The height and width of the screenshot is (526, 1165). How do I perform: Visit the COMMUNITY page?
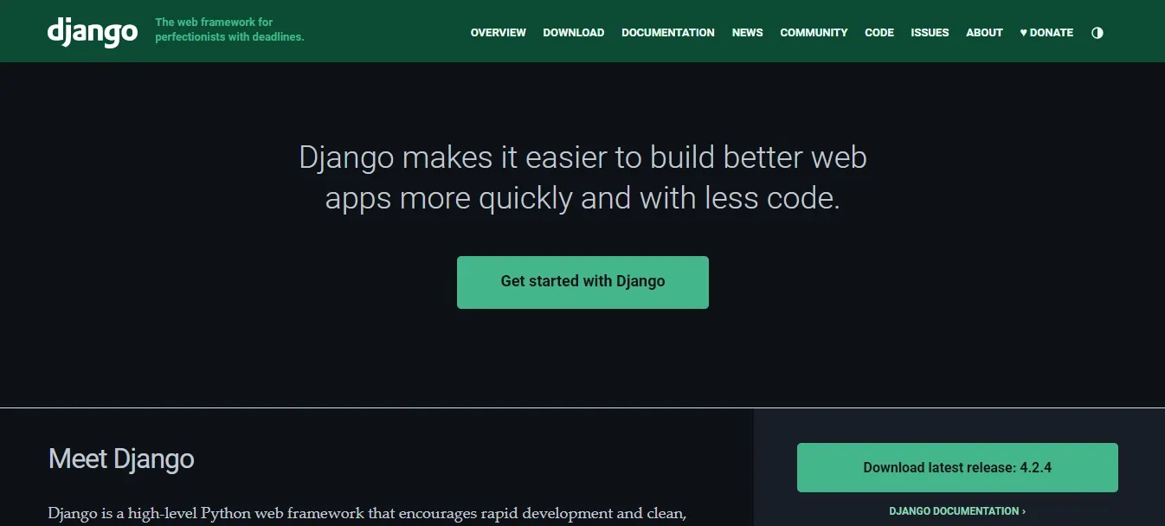814,32
